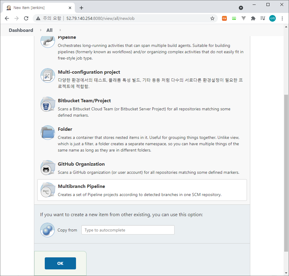Open the Chrome profile avatar
Screen dimensions: 289x276
coord(272,18)
